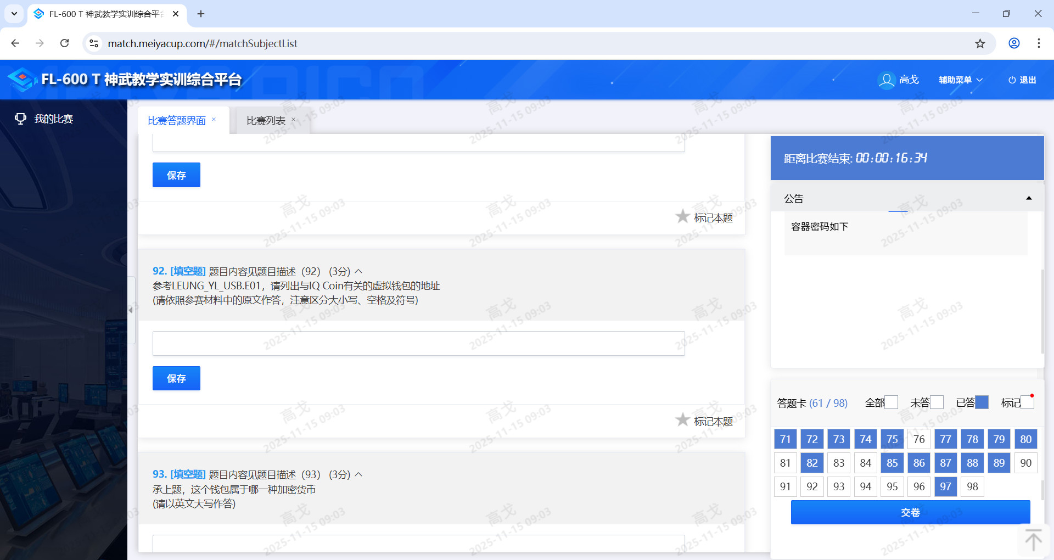Click the FL-600 T platform logo
The height and width of the screenshot is (560, 1054).
click(x=22, y=80)
